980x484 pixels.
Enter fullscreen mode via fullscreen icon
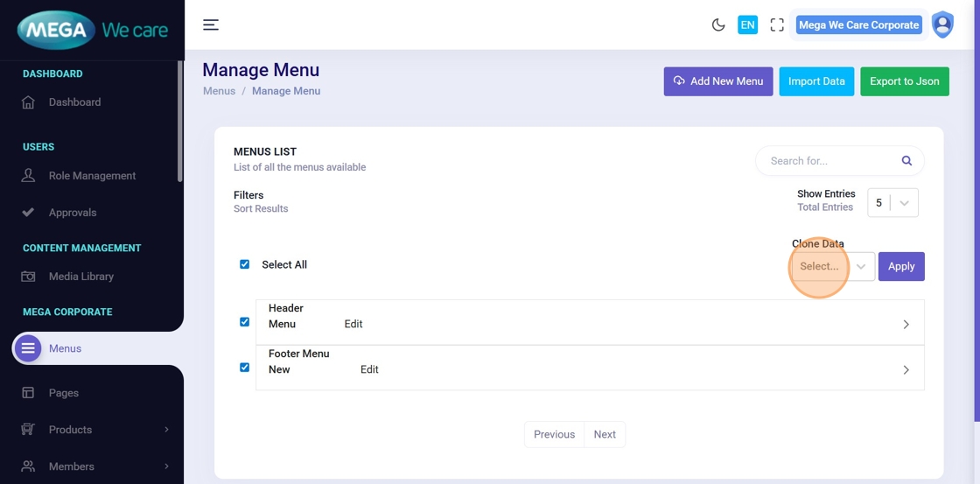coord(777,25)
